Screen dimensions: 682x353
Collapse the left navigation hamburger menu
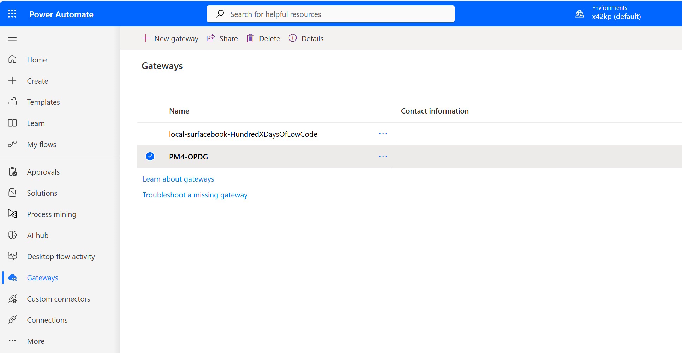point(12,37)
